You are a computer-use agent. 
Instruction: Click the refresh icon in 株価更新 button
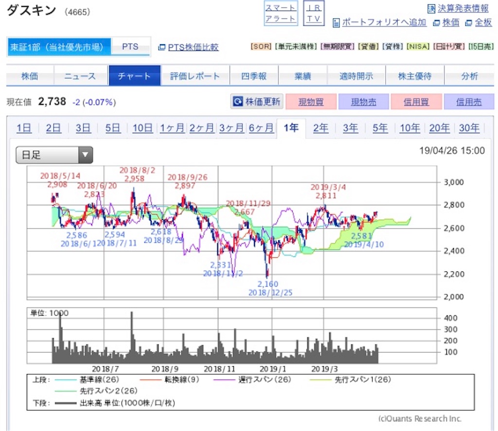238,102
